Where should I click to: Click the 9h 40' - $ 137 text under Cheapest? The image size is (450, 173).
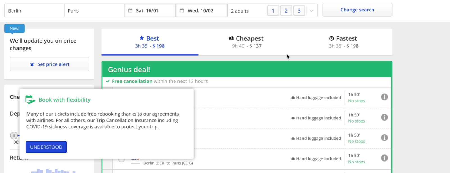tap(247, 46)
